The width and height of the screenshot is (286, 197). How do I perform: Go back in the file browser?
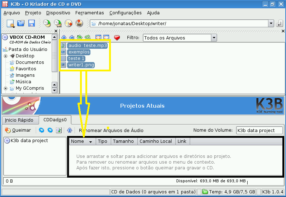pos(72,37)
